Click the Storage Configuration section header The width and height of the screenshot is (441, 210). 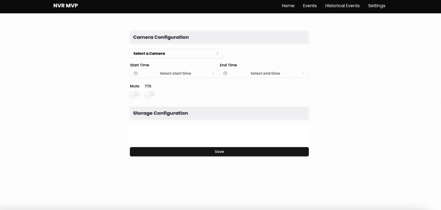(160, 113)
